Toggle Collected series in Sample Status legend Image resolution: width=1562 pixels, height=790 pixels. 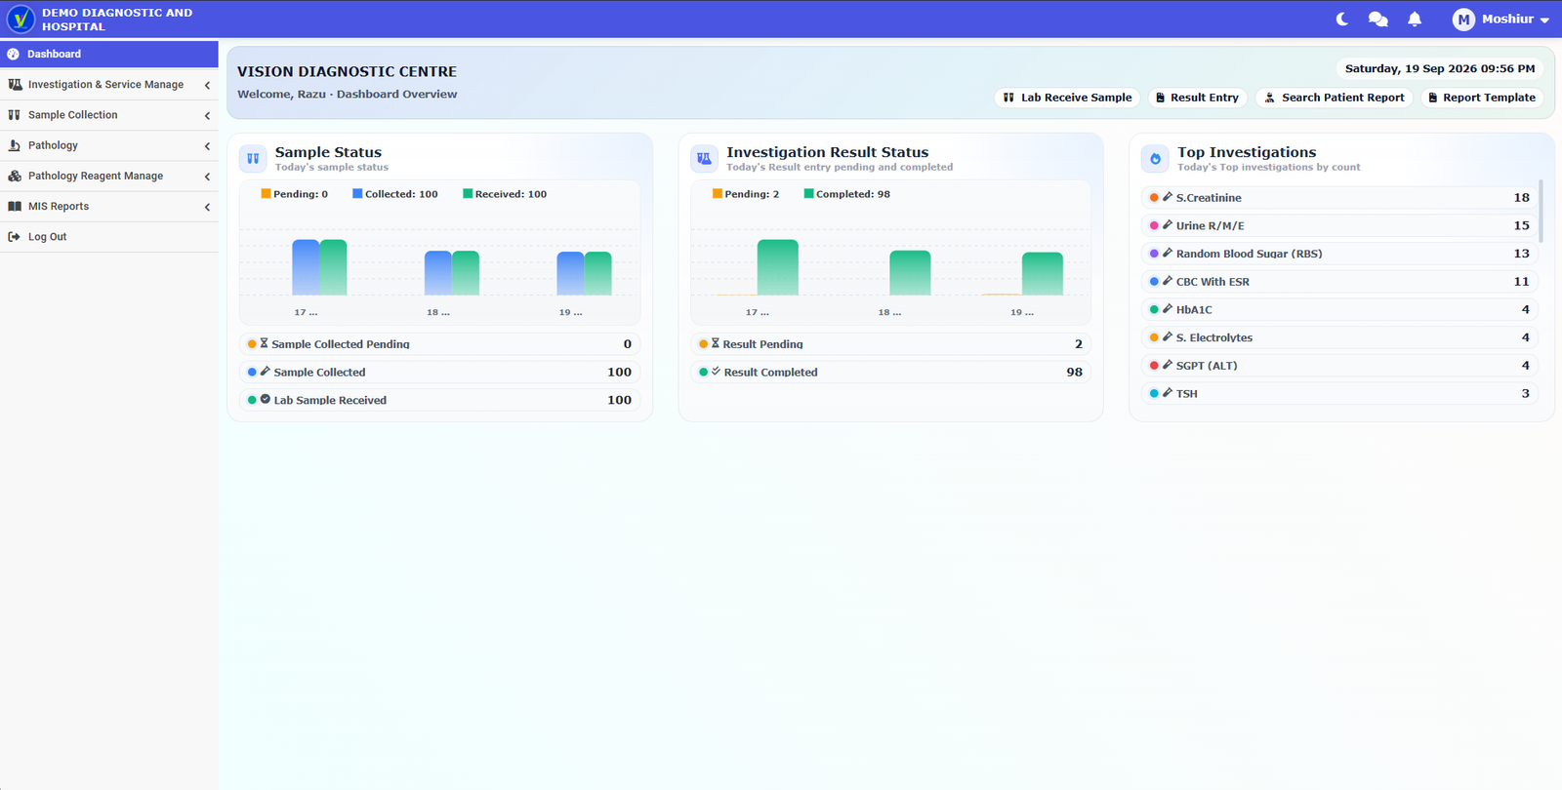click(x=394, y=194)
